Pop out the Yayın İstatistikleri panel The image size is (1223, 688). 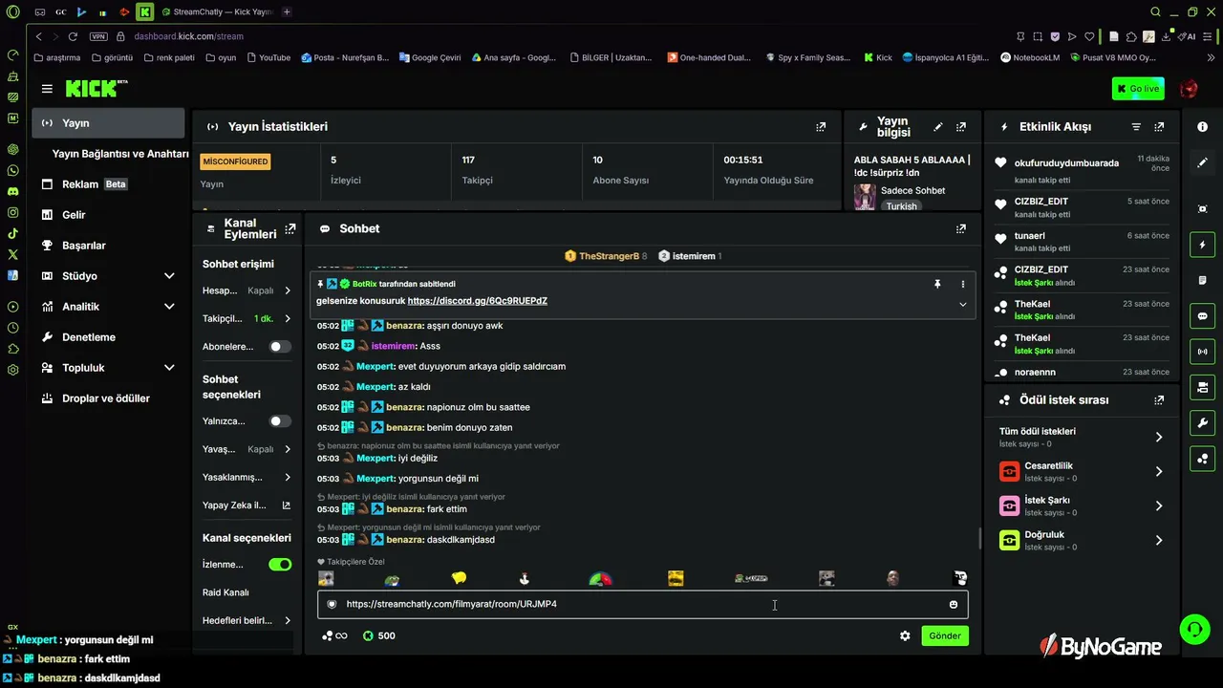click(x=821, y=126)
